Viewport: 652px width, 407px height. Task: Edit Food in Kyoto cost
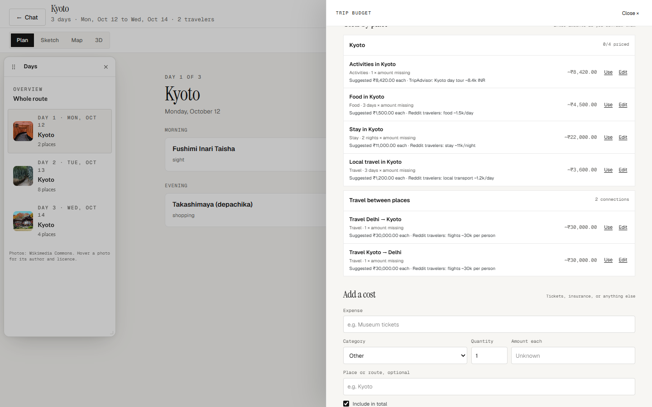[623, 105]
